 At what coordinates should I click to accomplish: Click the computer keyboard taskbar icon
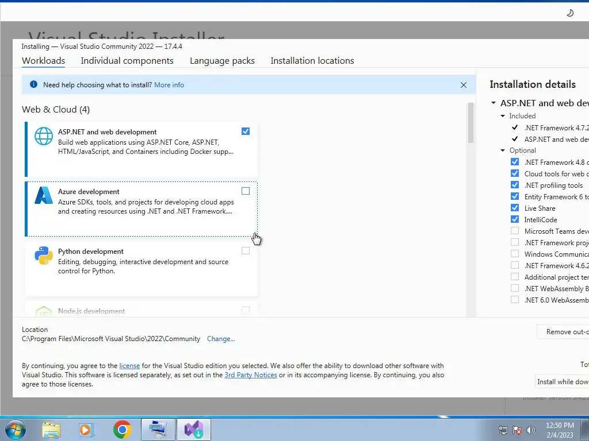point(158,430)
